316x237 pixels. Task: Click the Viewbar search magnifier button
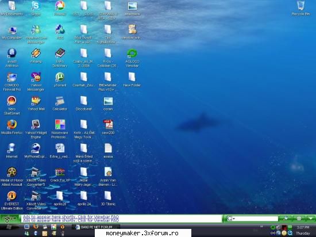coord(286,219)
